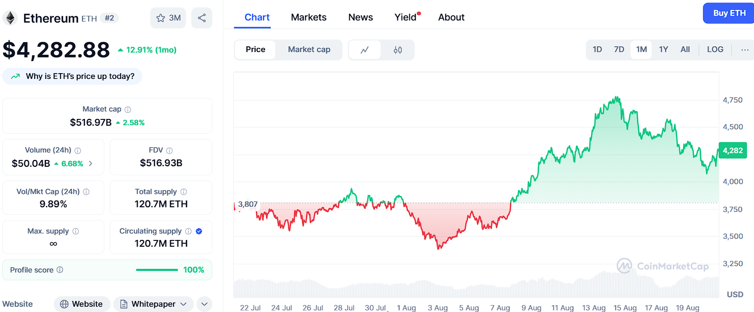
Task: Click the $516.97B market cap value
Action: 91,123
